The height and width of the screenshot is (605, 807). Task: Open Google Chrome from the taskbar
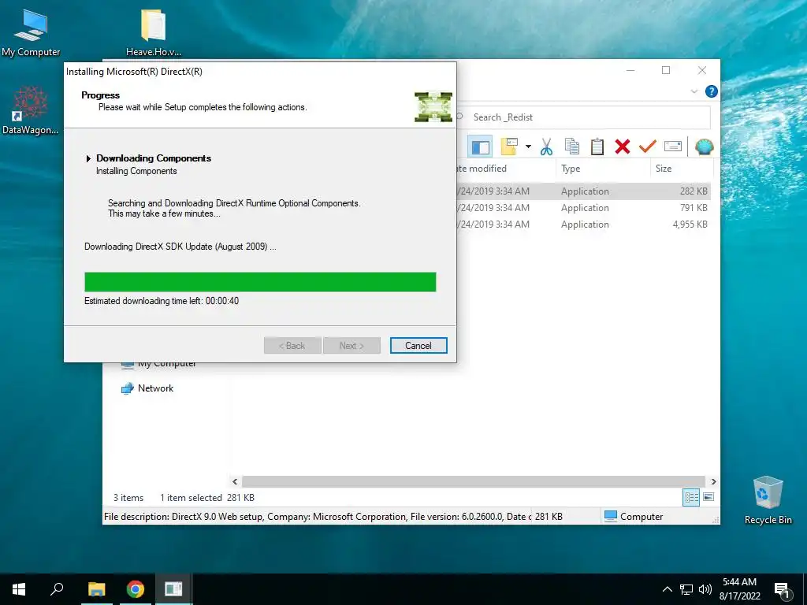(x=136, y=589)
